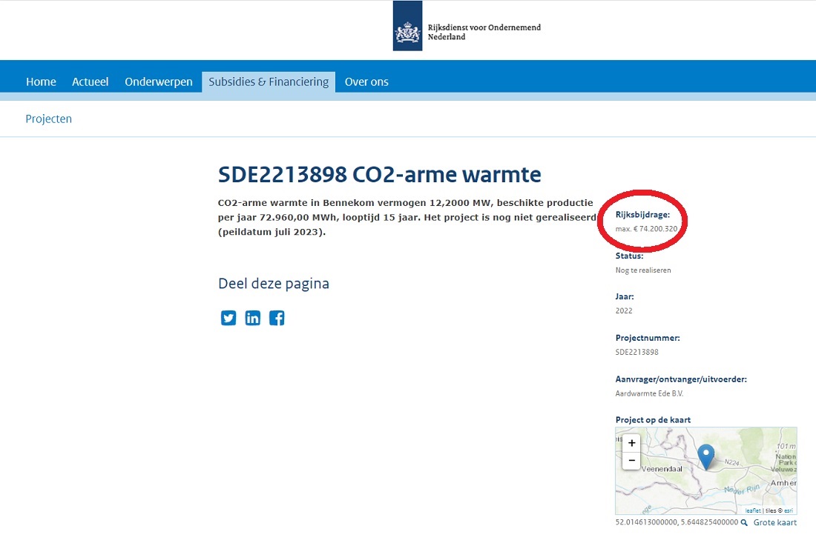Share page via Facebook icon
This screenshot has height=546, width=816.
pyautogui.click(x=277, y=318)
